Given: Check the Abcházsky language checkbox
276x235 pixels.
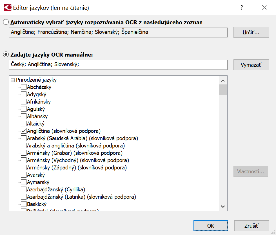Looking at the screenshot, I should tap(24, 87).
